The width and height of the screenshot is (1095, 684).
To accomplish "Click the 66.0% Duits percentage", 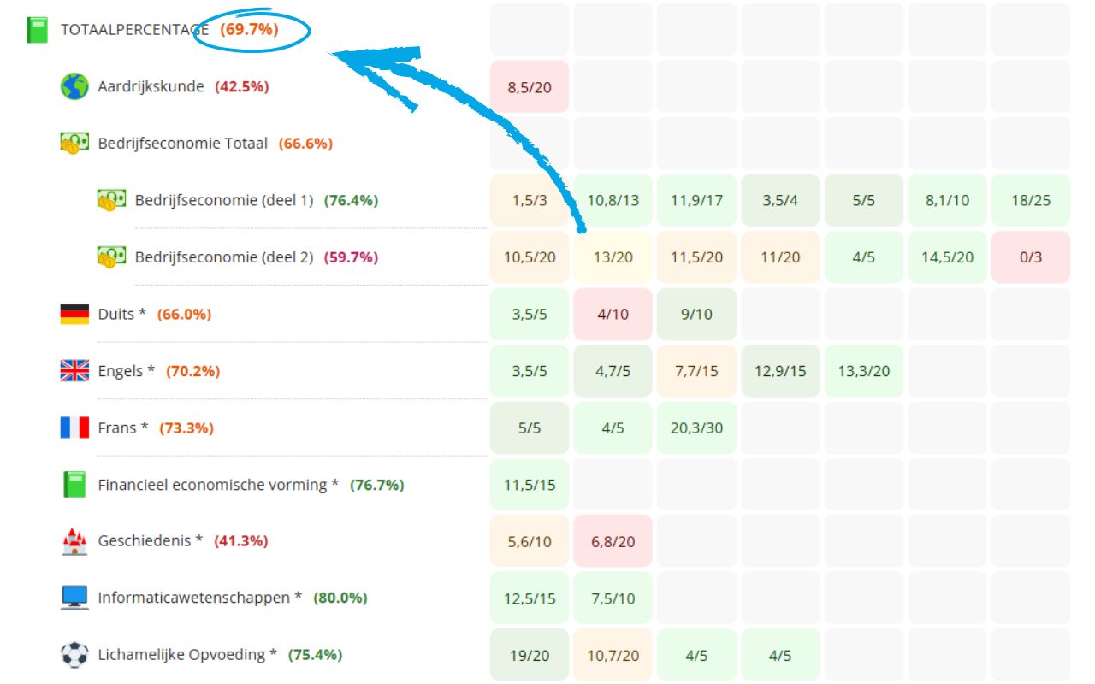I will click(184, 314).
